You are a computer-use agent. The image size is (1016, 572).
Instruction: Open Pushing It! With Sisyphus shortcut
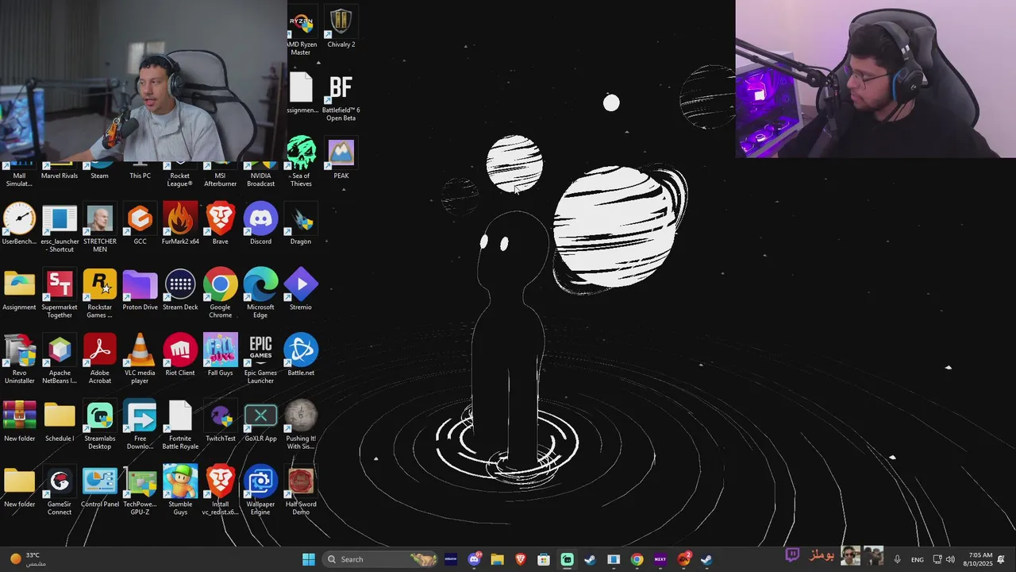[x=301, y=426]
